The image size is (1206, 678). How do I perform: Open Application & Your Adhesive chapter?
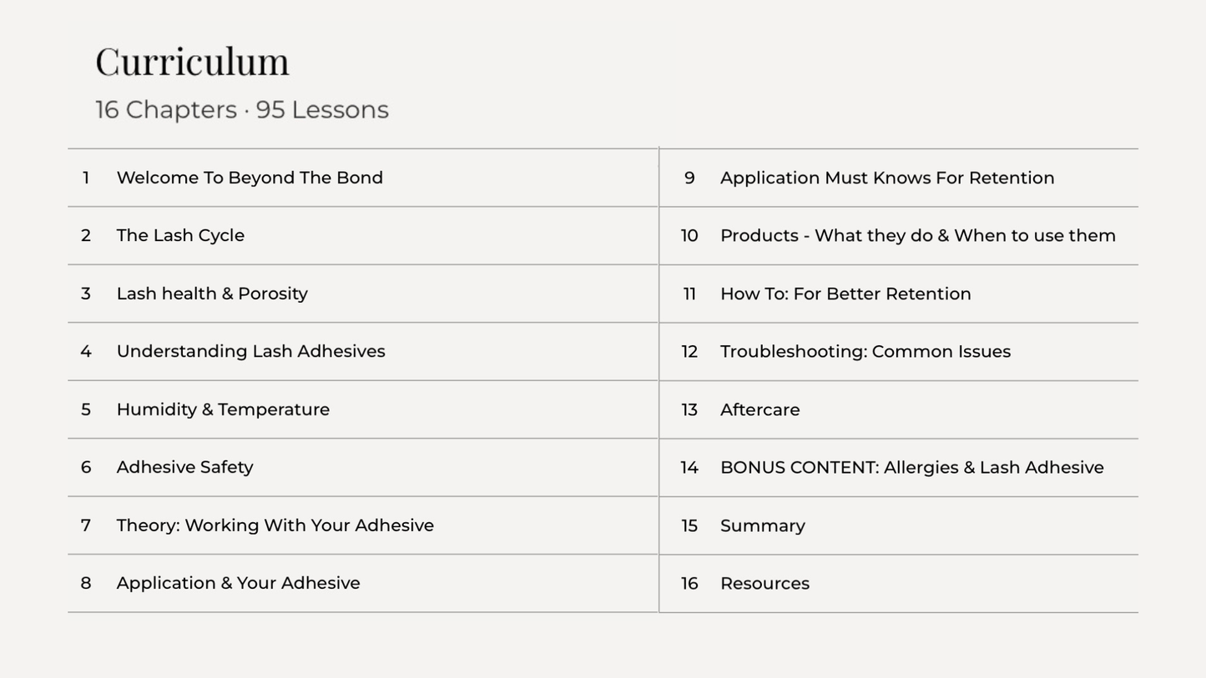(x=238, y=583)
